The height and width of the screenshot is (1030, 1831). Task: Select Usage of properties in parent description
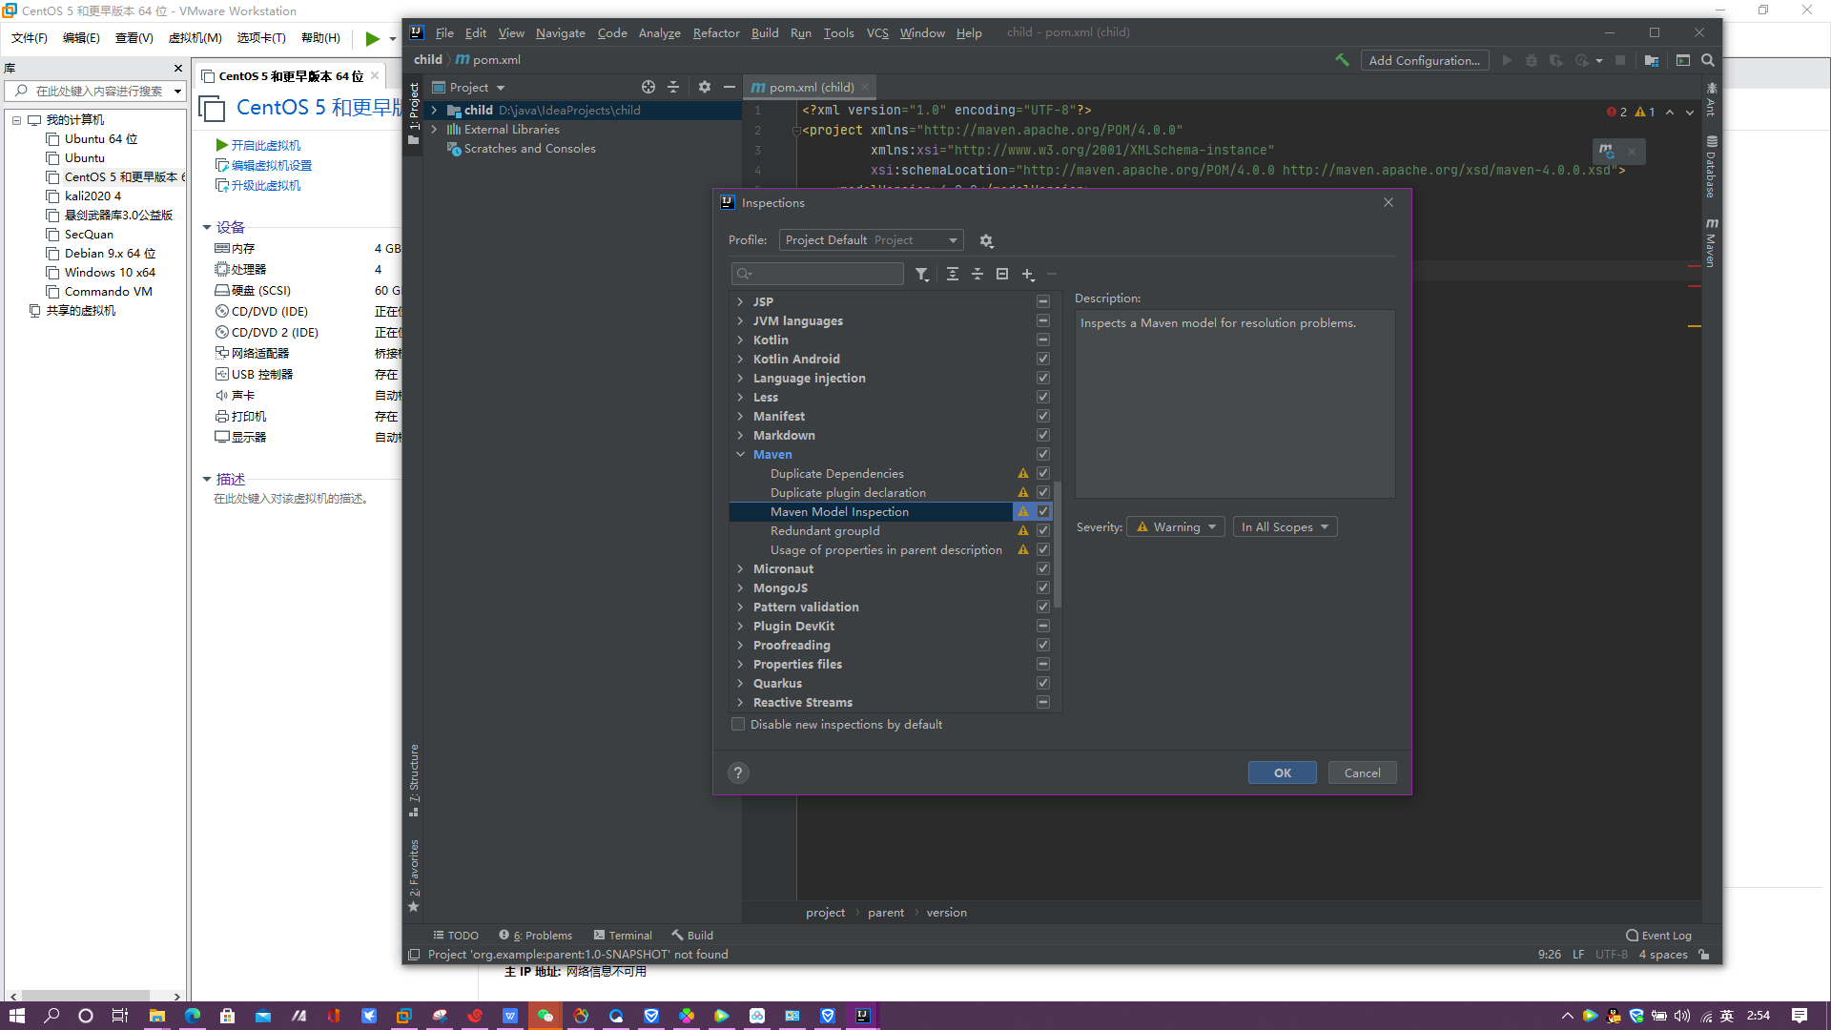tap(886, 550)
